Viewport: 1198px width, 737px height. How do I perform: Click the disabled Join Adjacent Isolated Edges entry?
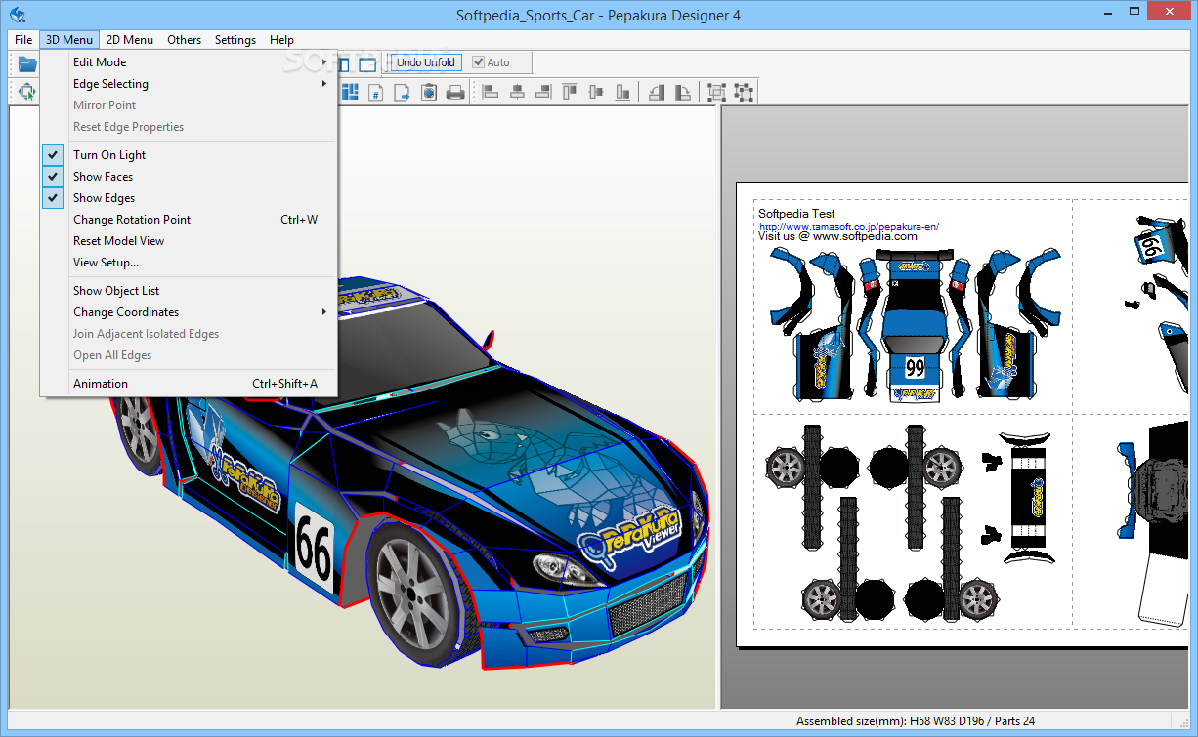(188, 334)
